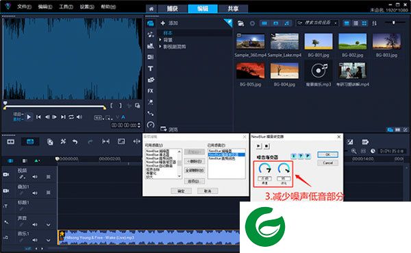Open the Title (T) library icon
This screenshot has width=411, height=253.
pos(151,69)
